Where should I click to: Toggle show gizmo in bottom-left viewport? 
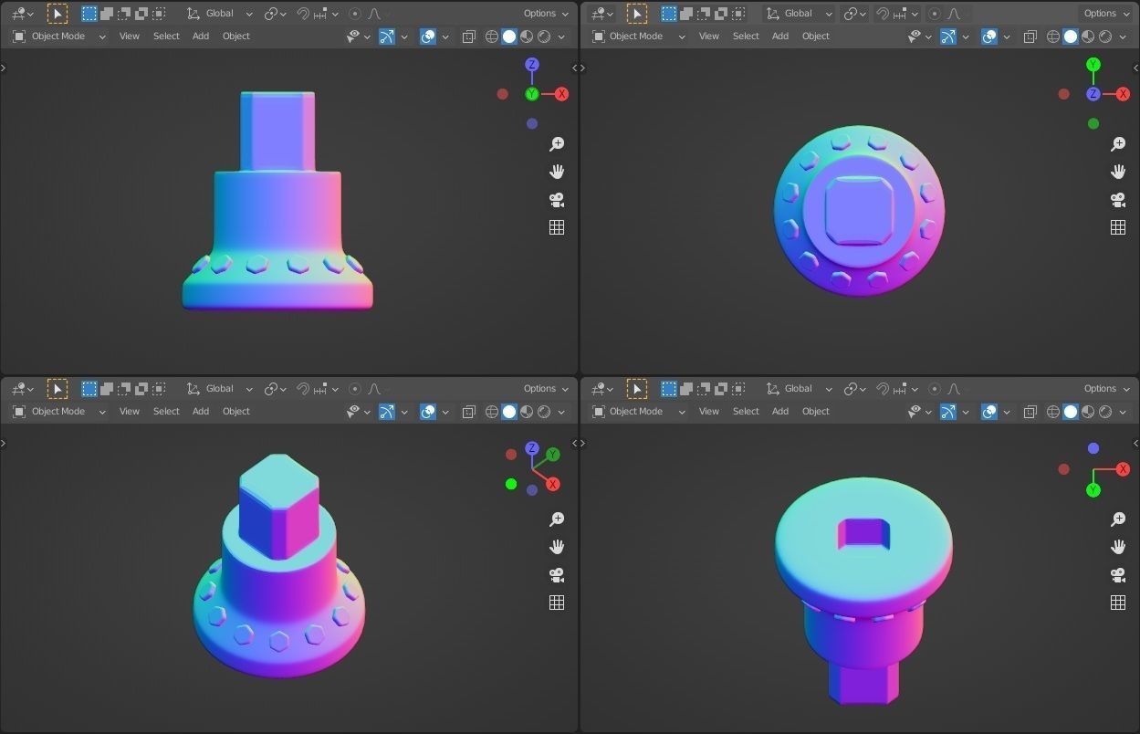tap(387, 412)
